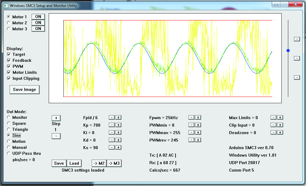Screen dimensions: 306x186
Task: Increase the Clip Input value
Action: (280, 125)
